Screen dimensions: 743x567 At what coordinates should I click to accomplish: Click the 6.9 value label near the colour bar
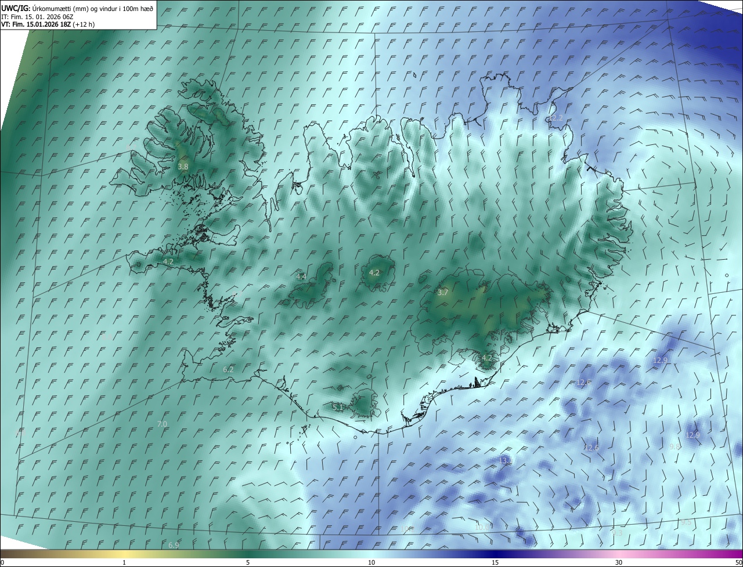tap(174, 545)
